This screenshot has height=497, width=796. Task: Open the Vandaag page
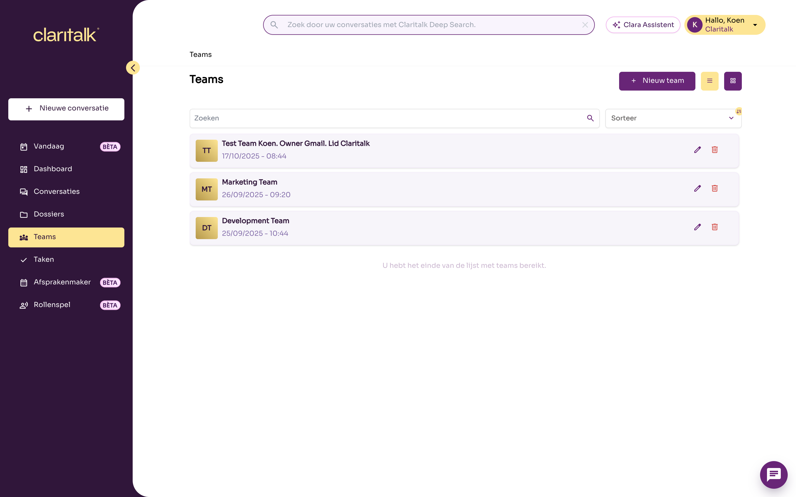tap(66, 147)
